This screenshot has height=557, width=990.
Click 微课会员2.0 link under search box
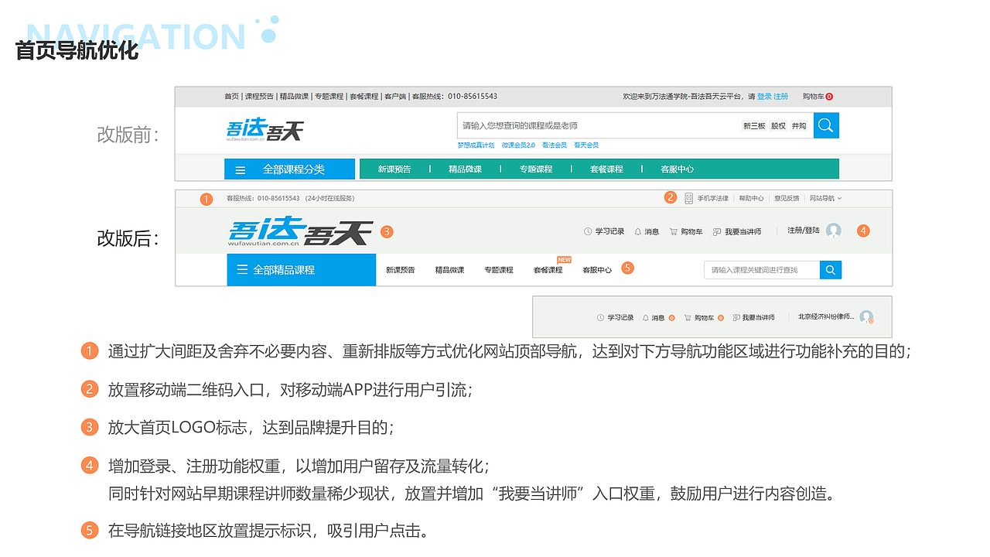(518, 145)
